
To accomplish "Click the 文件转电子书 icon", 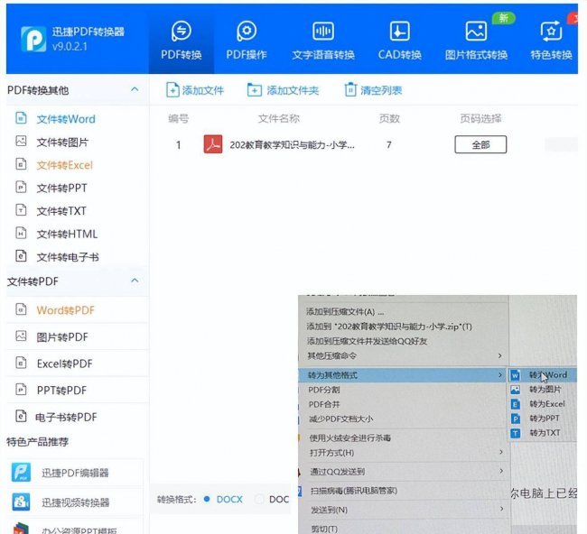I will pos(21,256).
